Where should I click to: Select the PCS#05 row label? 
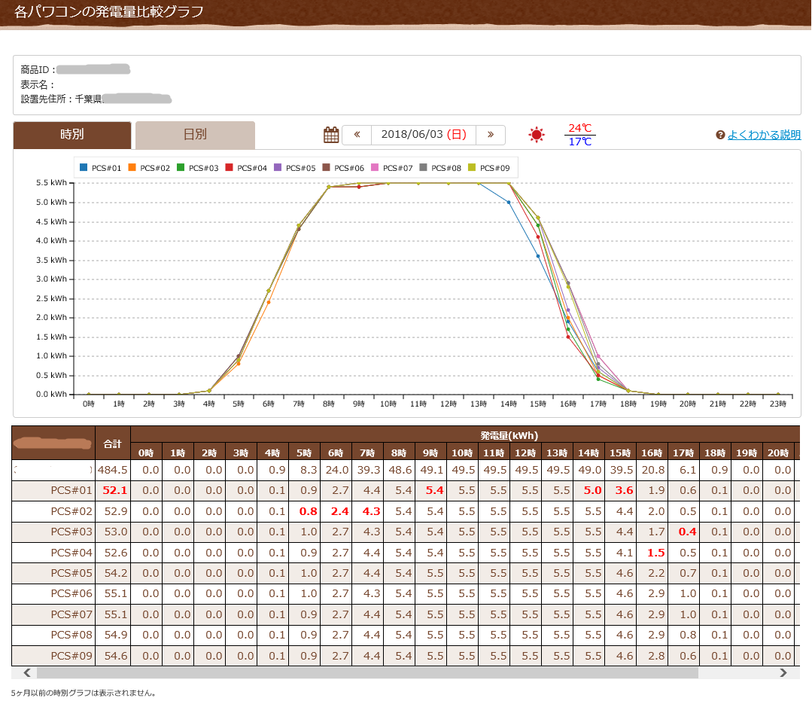(x=71, y=574)
